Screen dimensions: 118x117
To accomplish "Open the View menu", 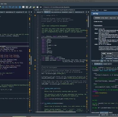I will click(x=2, y=4).
